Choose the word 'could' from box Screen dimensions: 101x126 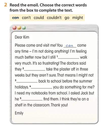tap(39, 18)
